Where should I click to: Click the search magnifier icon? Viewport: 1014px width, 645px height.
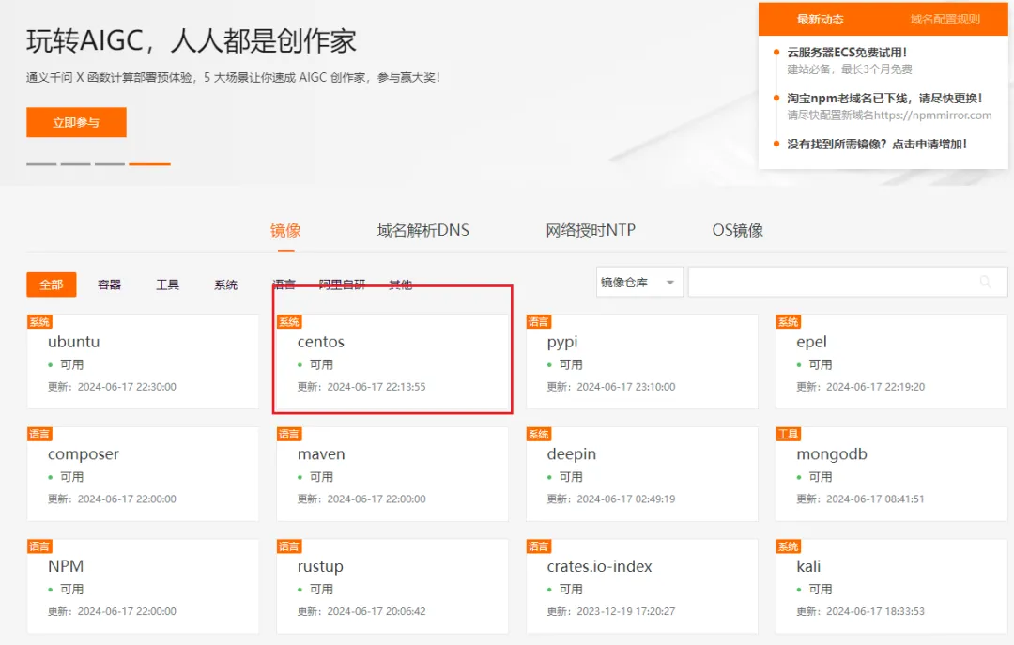pyautogui.click(x=985, y=282)
